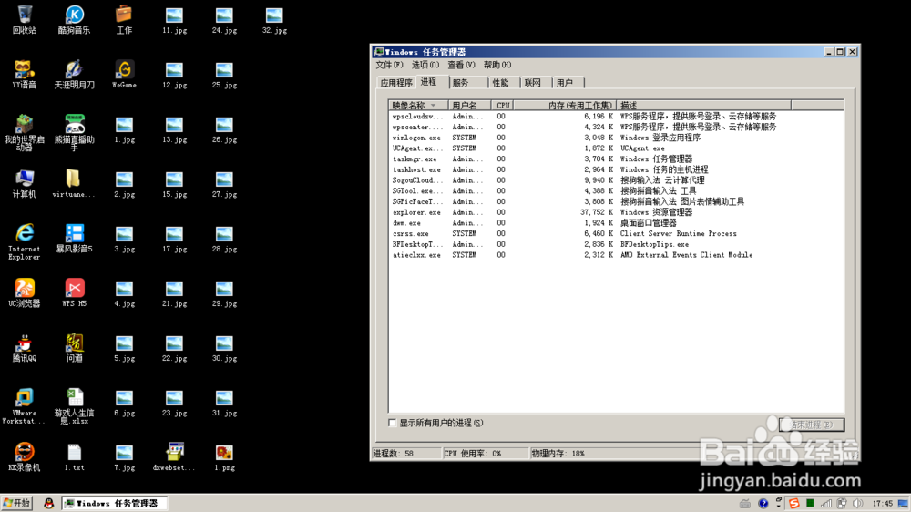Select the 计算机 desktop icon
The width and height of the screenshot is (911, 512).
[25, 184]
